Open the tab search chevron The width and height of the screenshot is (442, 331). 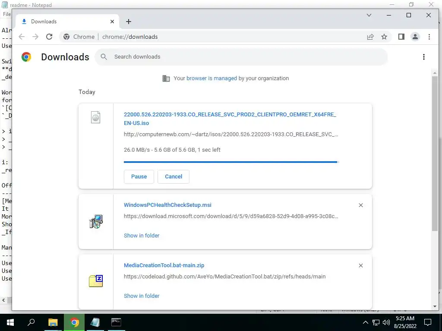tap(369, 15)
